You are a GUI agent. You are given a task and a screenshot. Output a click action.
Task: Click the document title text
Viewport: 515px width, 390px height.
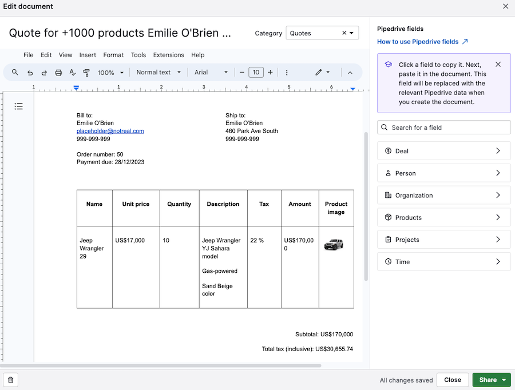tap(120, 33)
